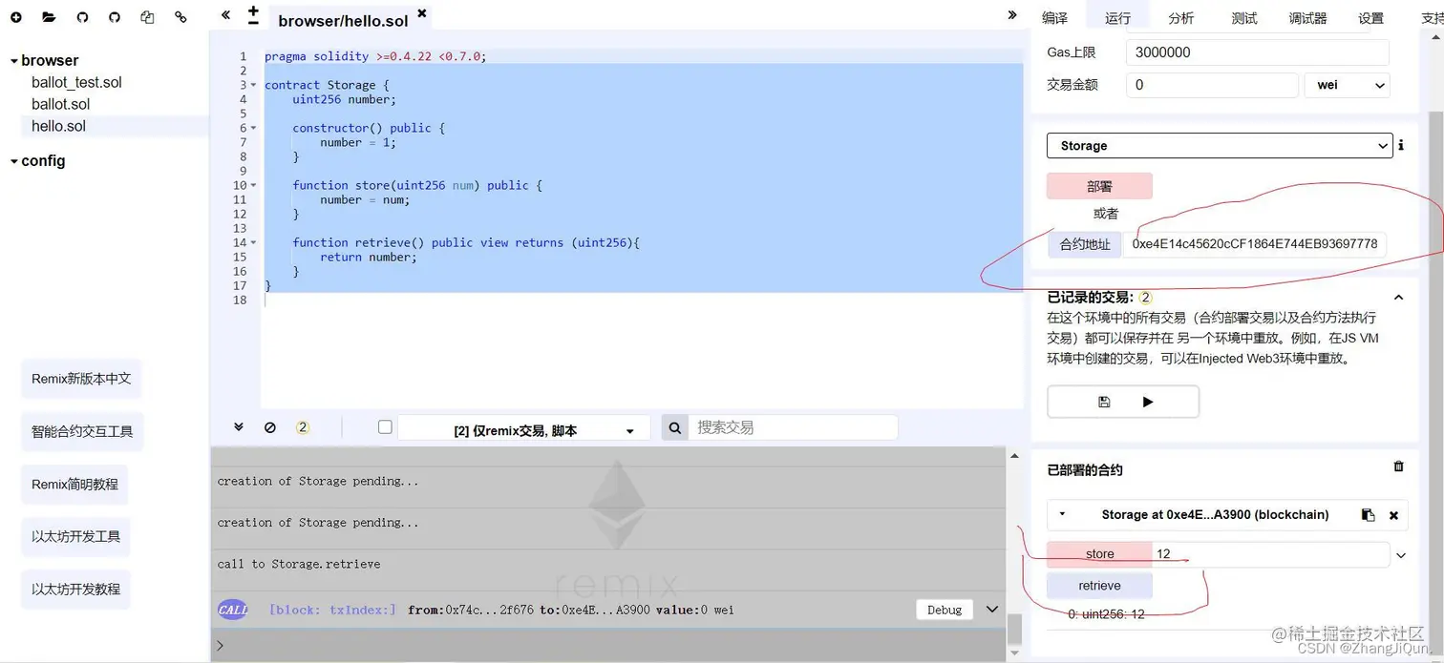This screenshot has width=1444, height=663.
Task: Click the store function button
Action: pyautogui.click(x=1099, y=554)
